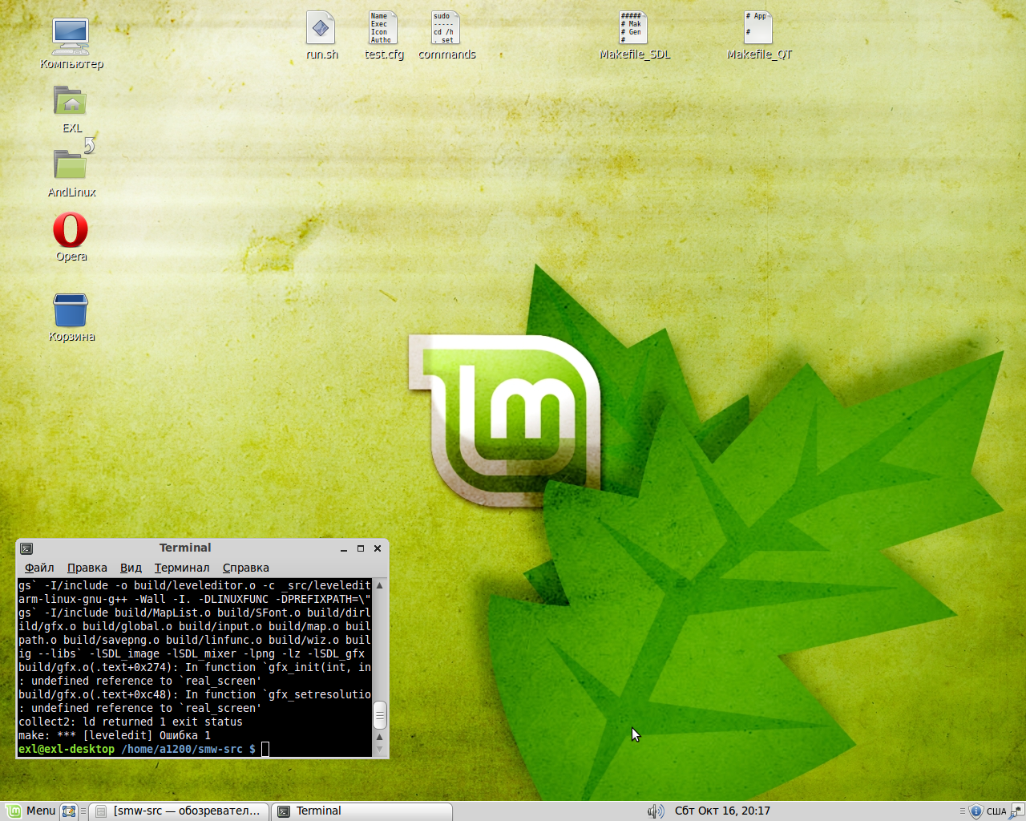
Task: Select the Makefile_SDL file icon
Action: pos(633,28)
